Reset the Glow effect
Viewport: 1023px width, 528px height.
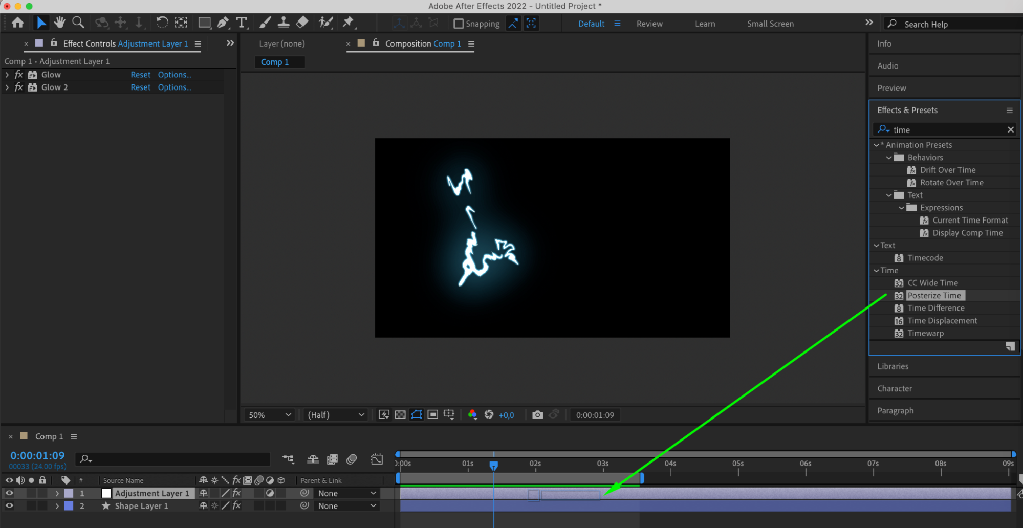[140, 75]
